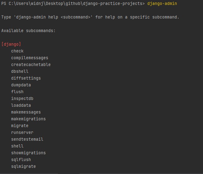Click the 'check' subcommand
Image resolution: width=203 pixels, height=174 pixels.
point(17,51)
